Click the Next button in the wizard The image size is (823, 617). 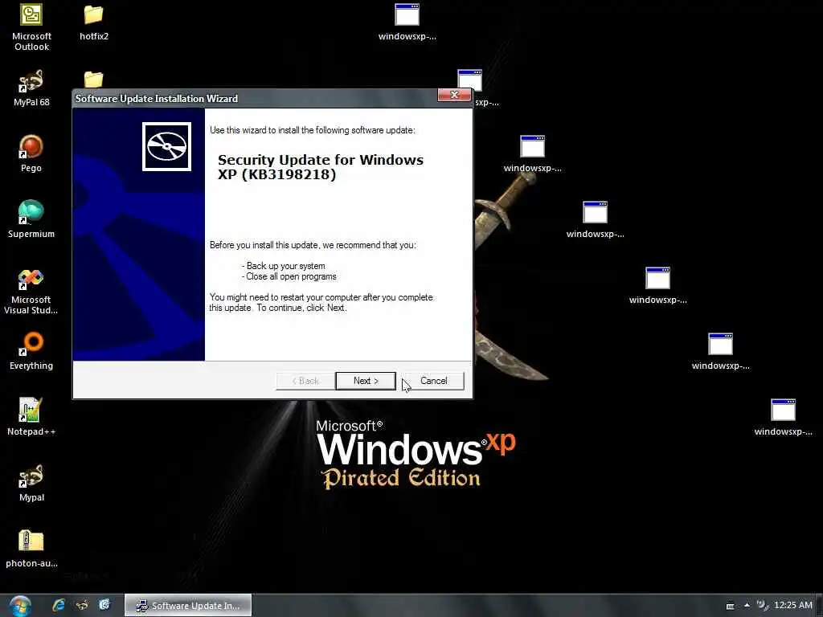(x=366, y=381)
